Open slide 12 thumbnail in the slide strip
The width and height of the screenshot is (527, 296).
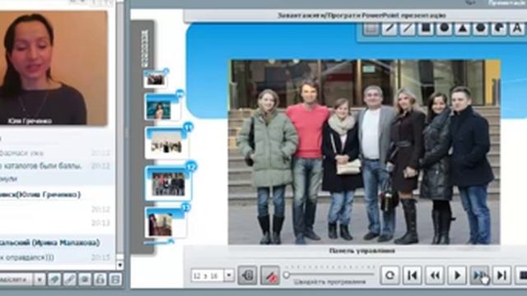[x=168, y=183]
